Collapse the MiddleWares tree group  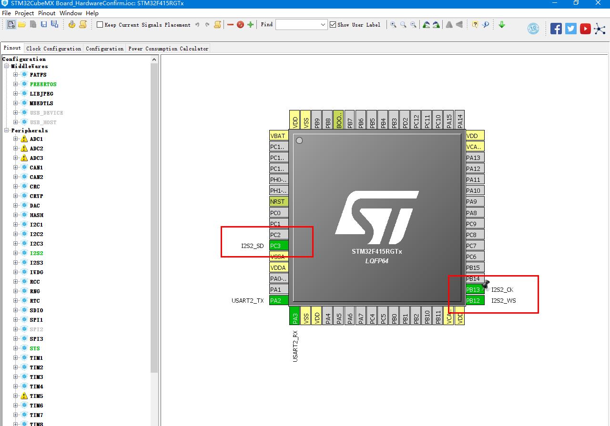click(x=7, y=66)
